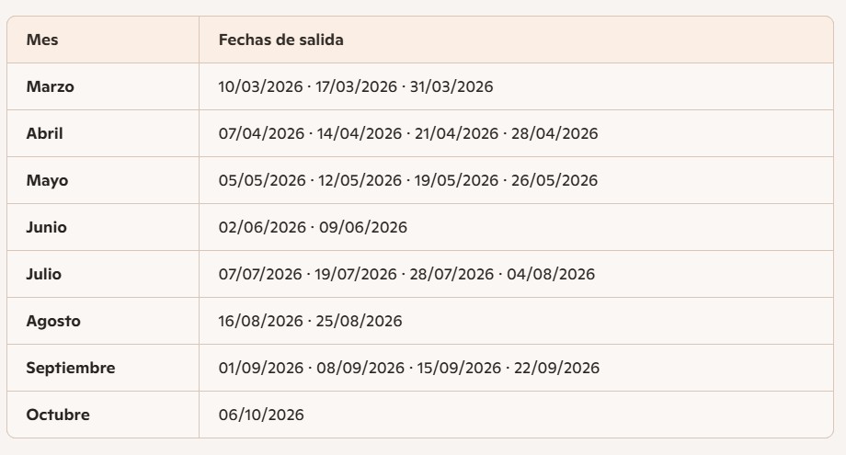Choose the 31/03/2026 departure date
This screenshot has height=455, width=846.
[452, 86]
